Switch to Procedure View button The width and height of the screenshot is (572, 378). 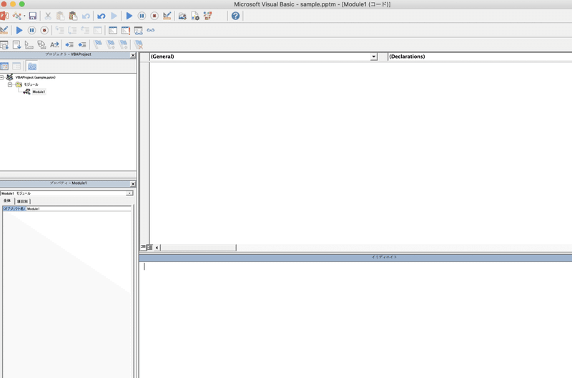pyautogui.click(x=143, y=247)
